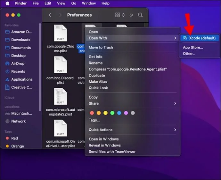
Task: Choose Tags... in context menu
Action: click(x=94, y=120)
